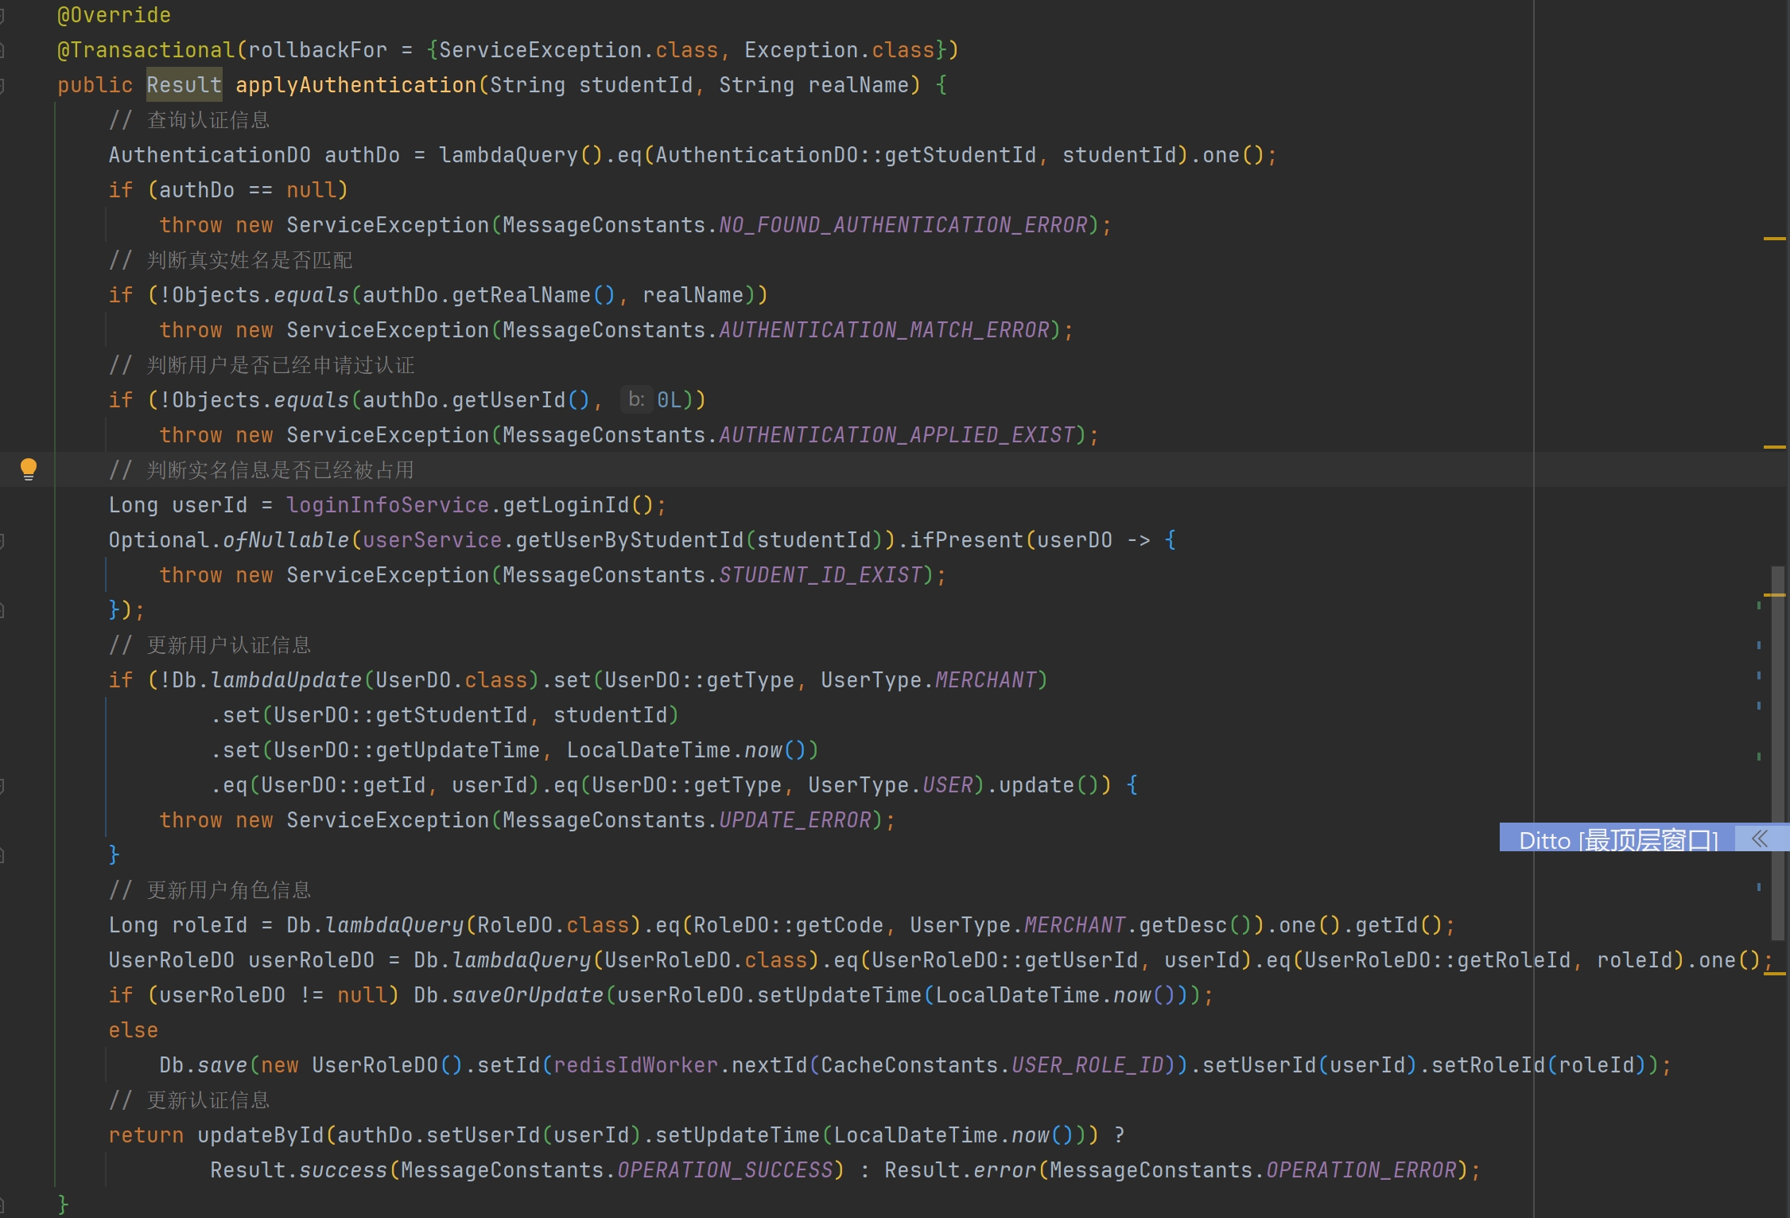
Task: Click the highlighted Result return type
Action: pyautogui.click(x=184, y=85)
